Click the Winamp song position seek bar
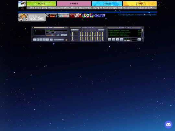Viewport: 175px width, 131px height. [x=50, y=37]
